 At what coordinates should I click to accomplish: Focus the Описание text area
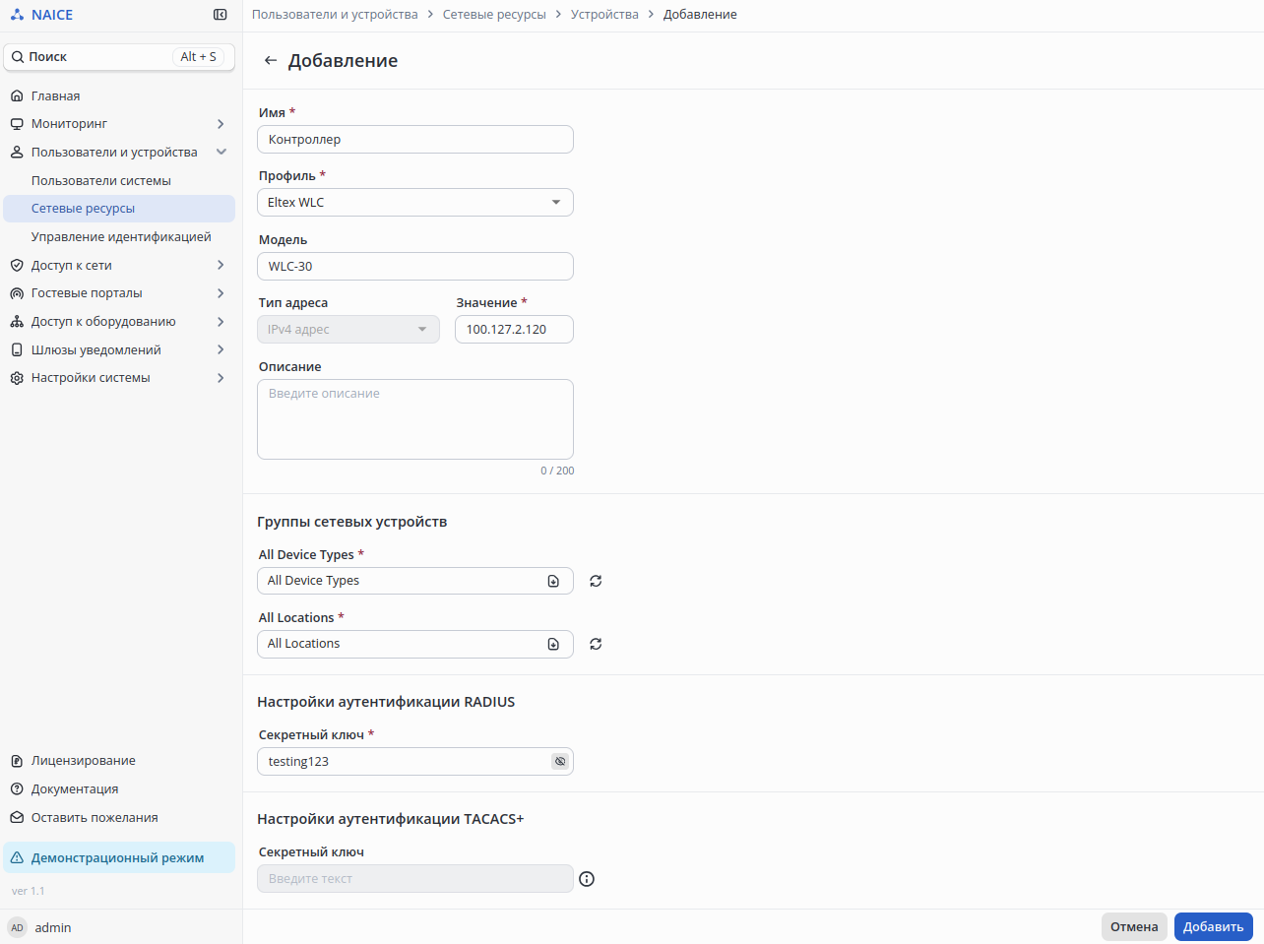click(414, 419)
